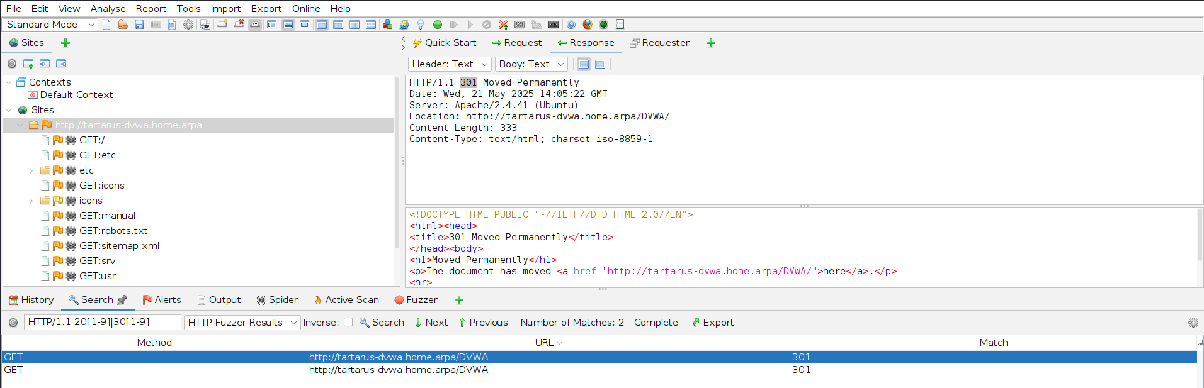Click the red X break points icon
The width and height of the screenshot is (1204, 388).
coord(503,25)
